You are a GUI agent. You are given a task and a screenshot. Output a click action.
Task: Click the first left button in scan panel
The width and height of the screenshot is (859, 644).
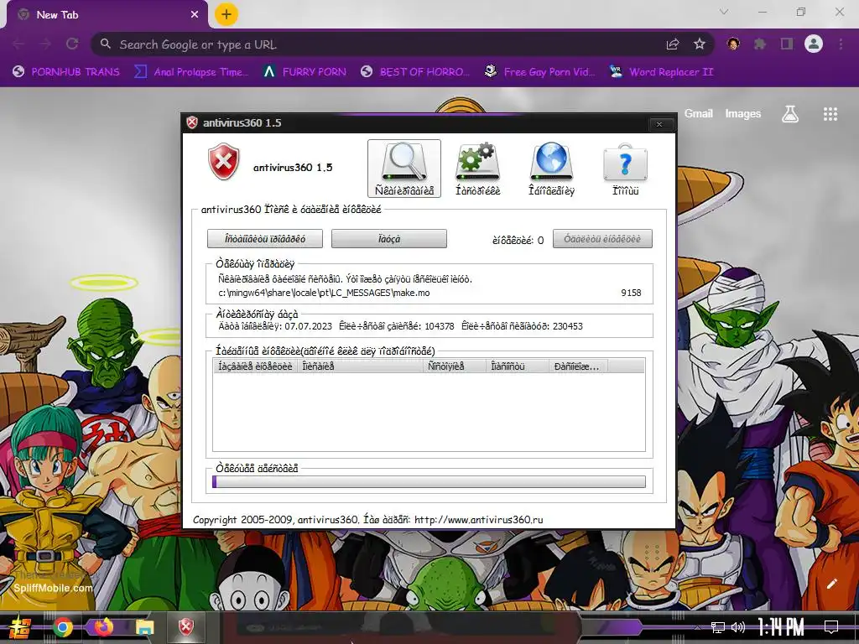click(x=265, y=239)
